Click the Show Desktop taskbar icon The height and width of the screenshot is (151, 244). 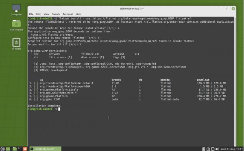[8, 149]
